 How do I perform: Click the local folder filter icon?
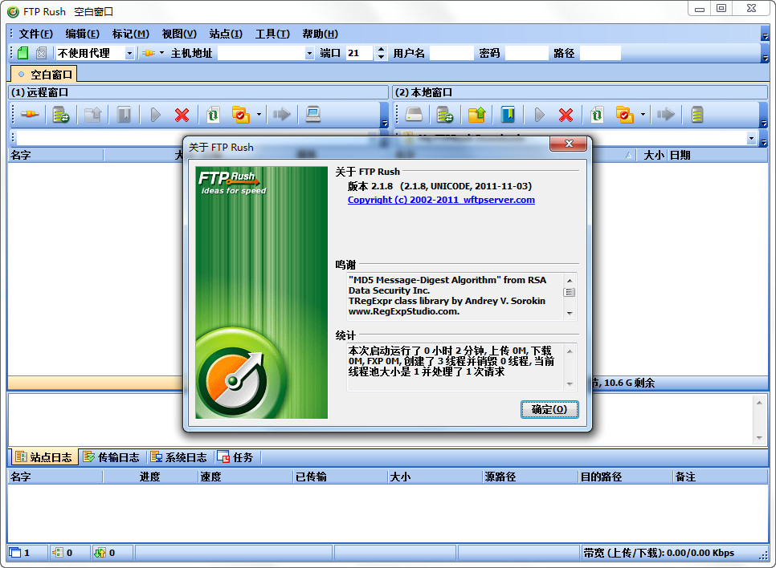625,115
